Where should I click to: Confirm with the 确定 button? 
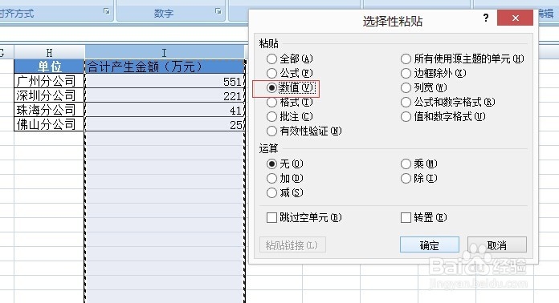coord(429,245)
